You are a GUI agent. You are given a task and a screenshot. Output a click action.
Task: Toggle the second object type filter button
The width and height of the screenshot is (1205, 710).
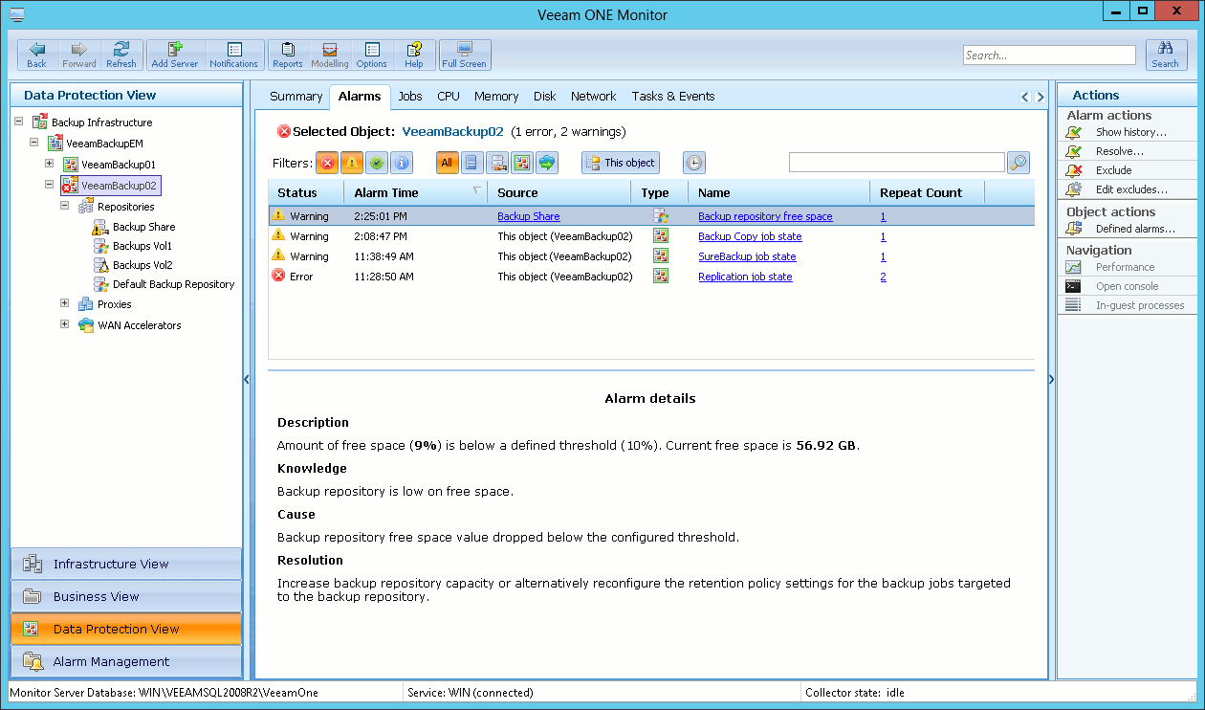(472, 163)
